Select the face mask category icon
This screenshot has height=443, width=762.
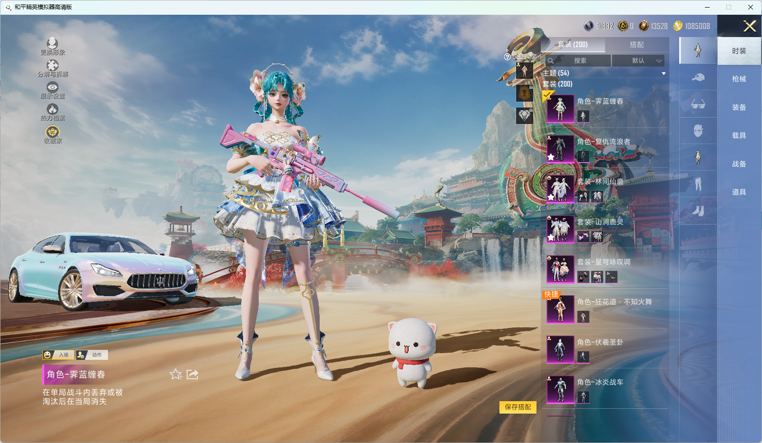point(698,131)
